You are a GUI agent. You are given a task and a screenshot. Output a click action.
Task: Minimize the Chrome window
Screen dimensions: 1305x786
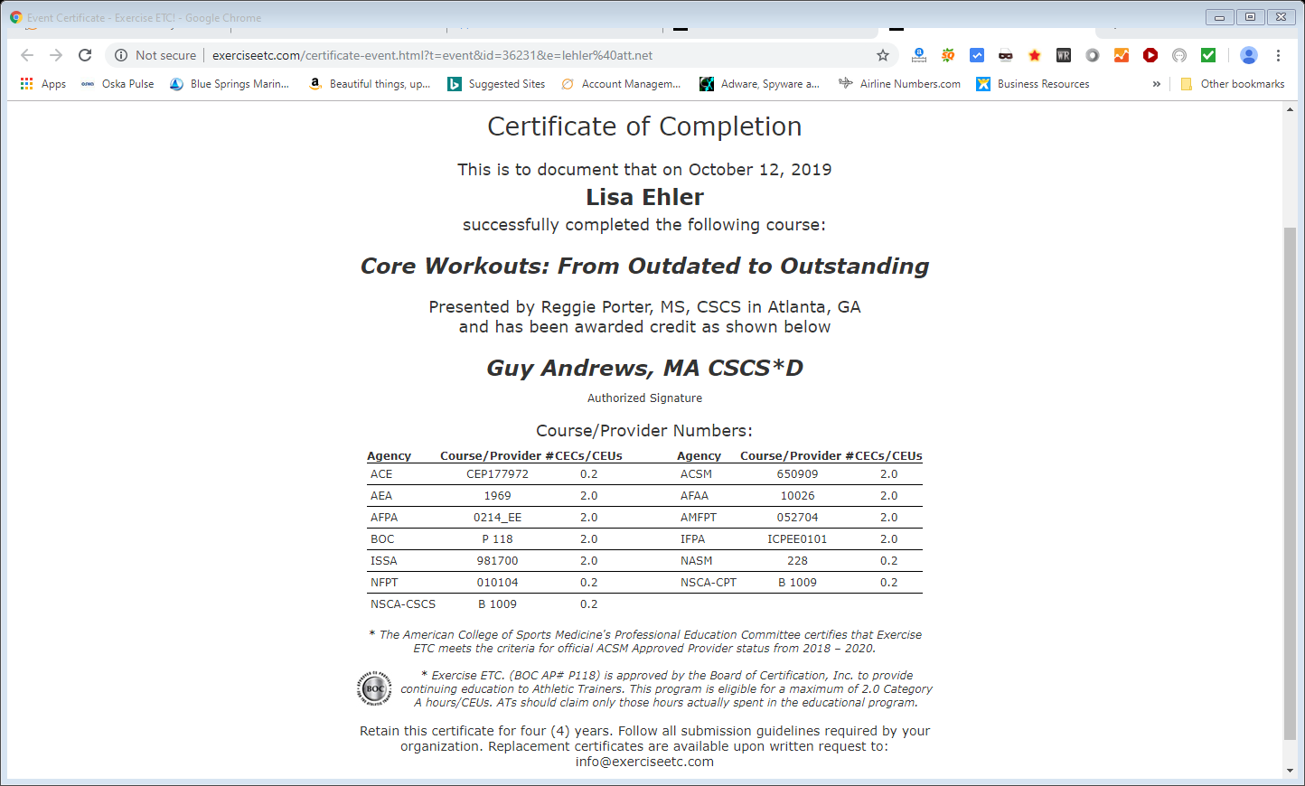pos(1219,17)
